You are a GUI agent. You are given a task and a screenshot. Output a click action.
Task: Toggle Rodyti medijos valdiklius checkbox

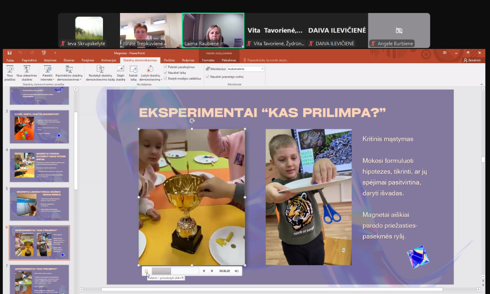[x=165, y=78]
